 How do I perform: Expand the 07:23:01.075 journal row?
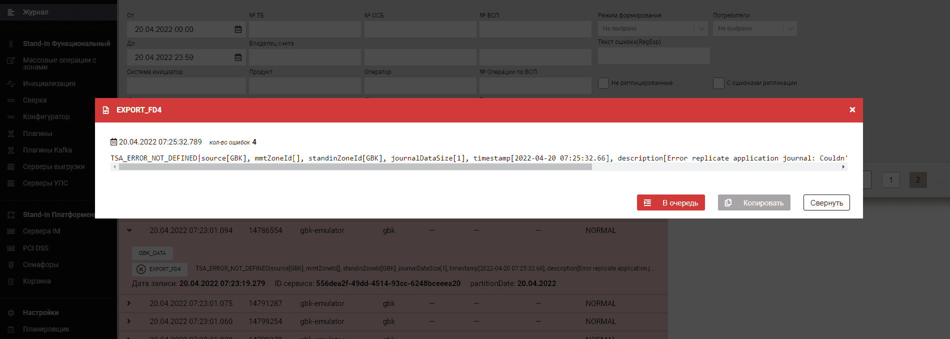tap(129, 303)
